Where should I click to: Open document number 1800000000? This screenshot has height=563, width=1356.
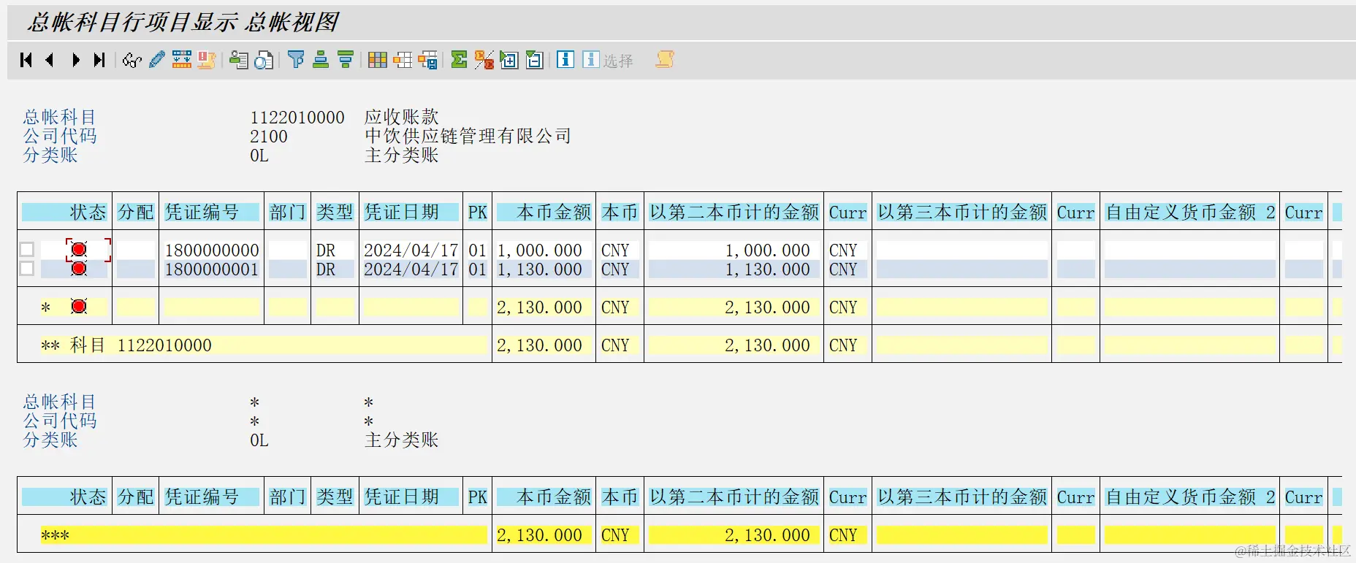point(212,250)
